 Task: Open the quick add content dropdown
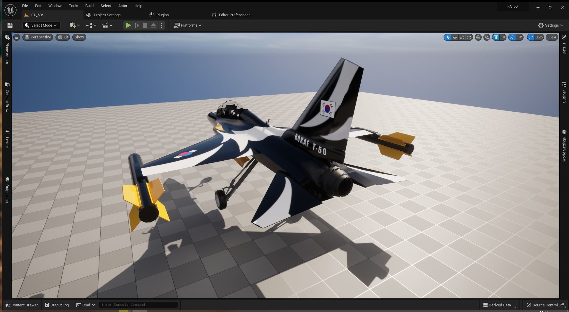pyautogui.click(x=75, y=25)
